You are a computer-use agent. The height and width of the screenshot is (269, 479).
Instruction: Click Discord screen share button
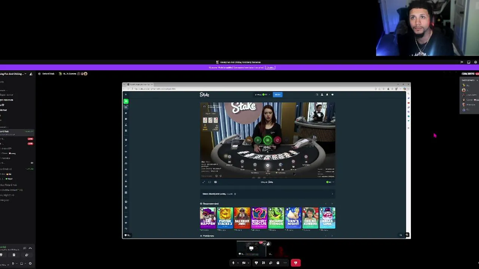(x=256, y=263)
